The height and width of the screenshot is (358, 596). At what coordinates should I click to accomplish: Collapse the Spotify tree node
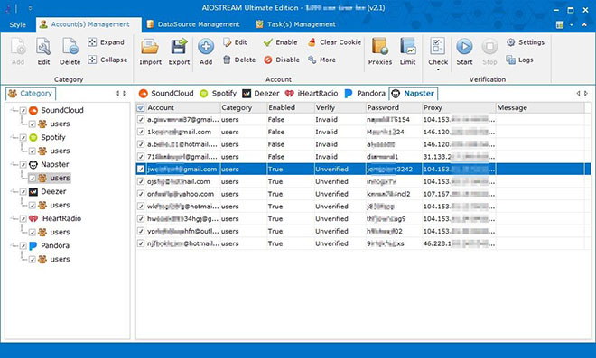tap(14, 137)
